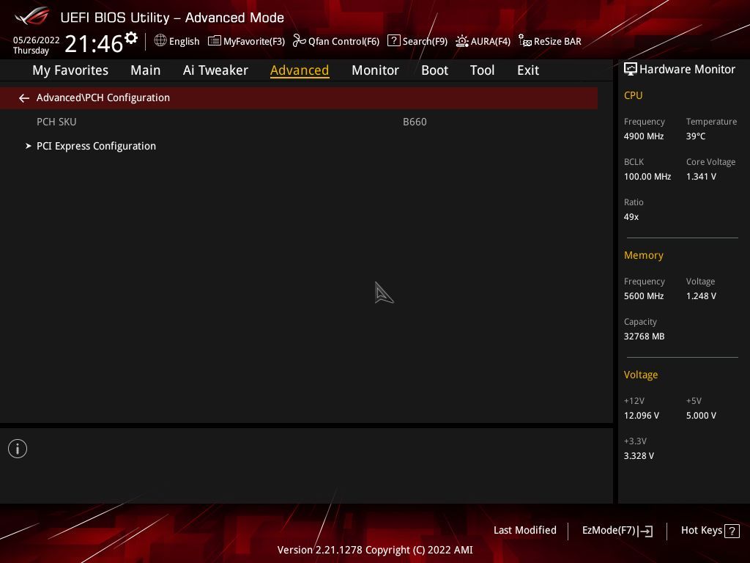Screen dimensions: 750x563
Task: Click the Memory section heading
Action: pos(643,255)
